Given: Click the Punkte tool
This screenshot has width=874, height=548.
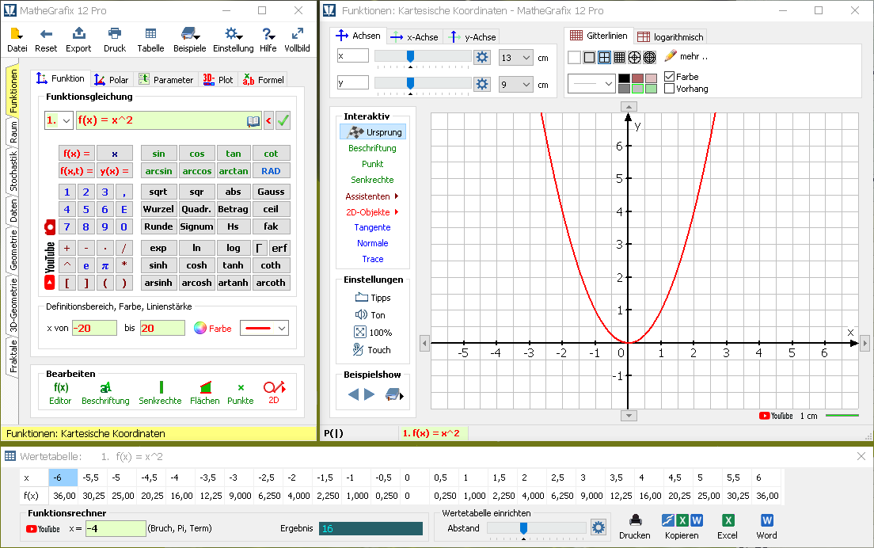Looking at the screenshot, I should tap(240, 393).
